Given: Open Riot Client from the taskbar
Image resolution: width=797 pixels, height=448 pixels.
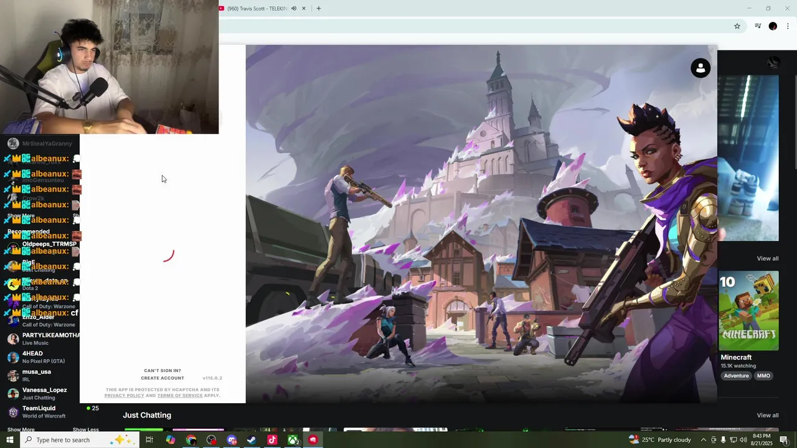Looking at the screenshot, I should pos(313,440).
